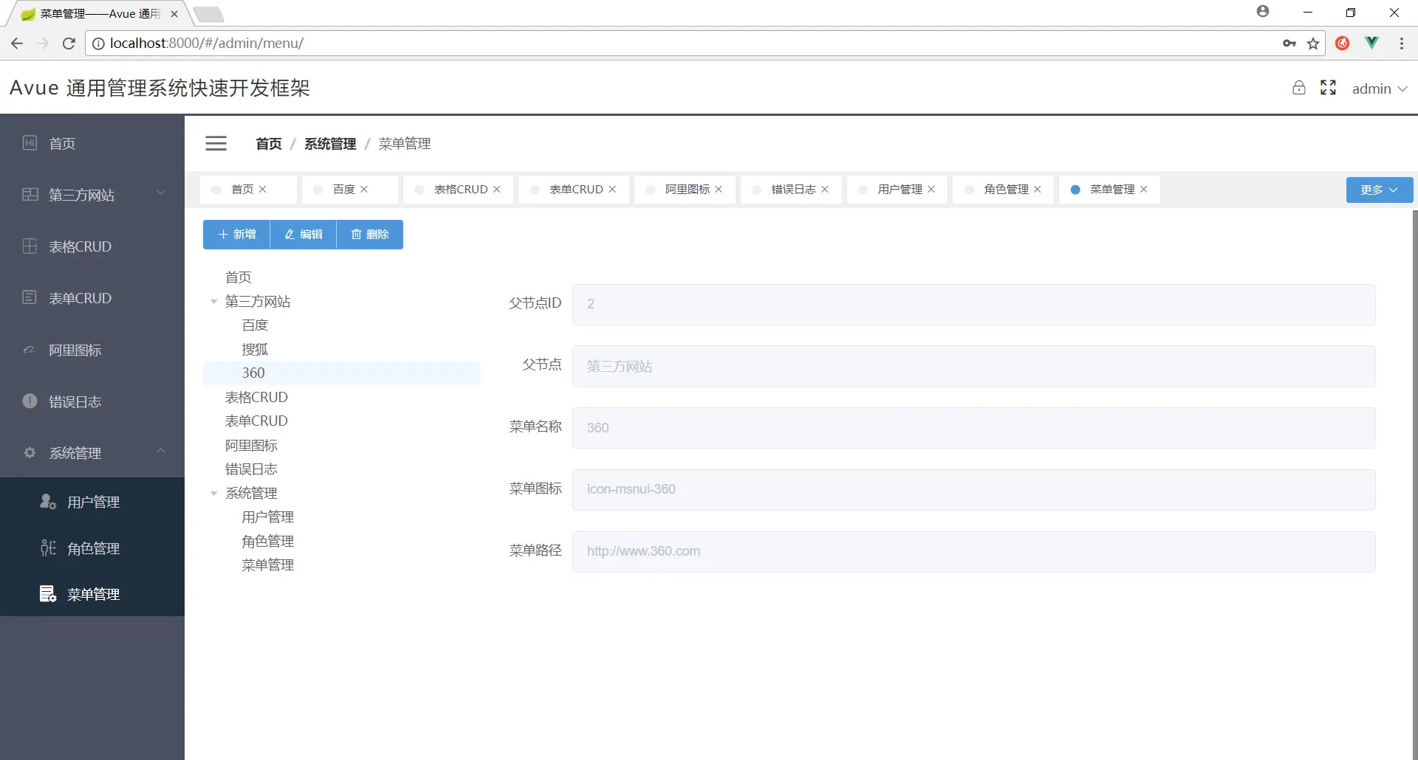This screenshot has height=760, width=1418.
Task: Toggle fullscreen mode icon
Action: coord(1328,88)
